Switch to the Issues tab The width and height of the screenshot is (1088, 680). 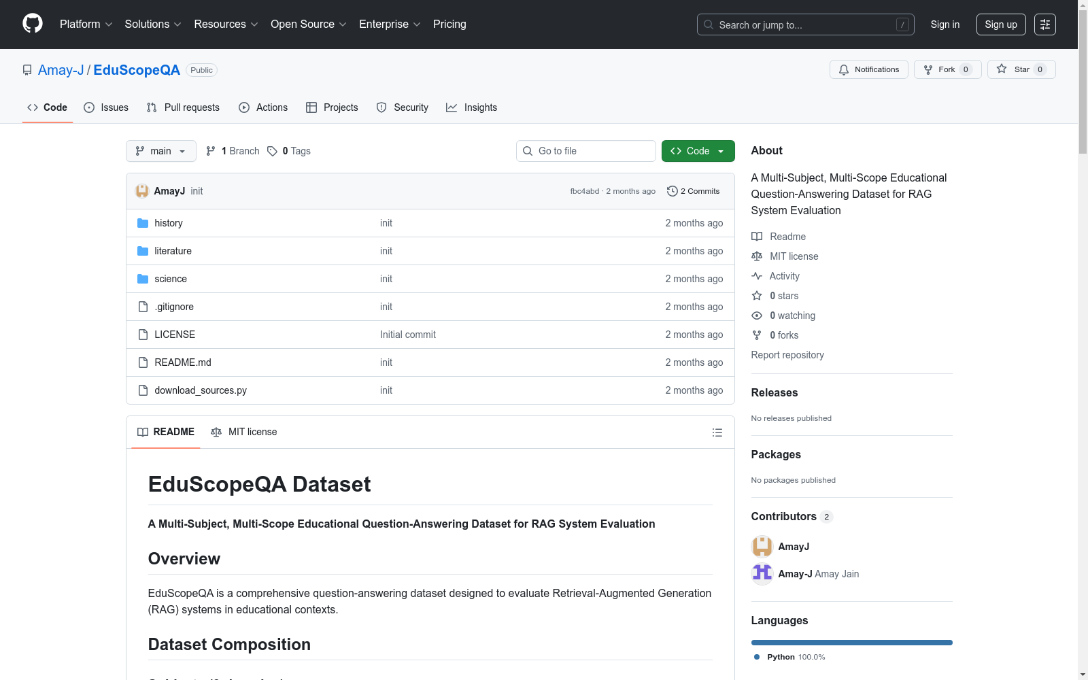[x=106, y=107]
